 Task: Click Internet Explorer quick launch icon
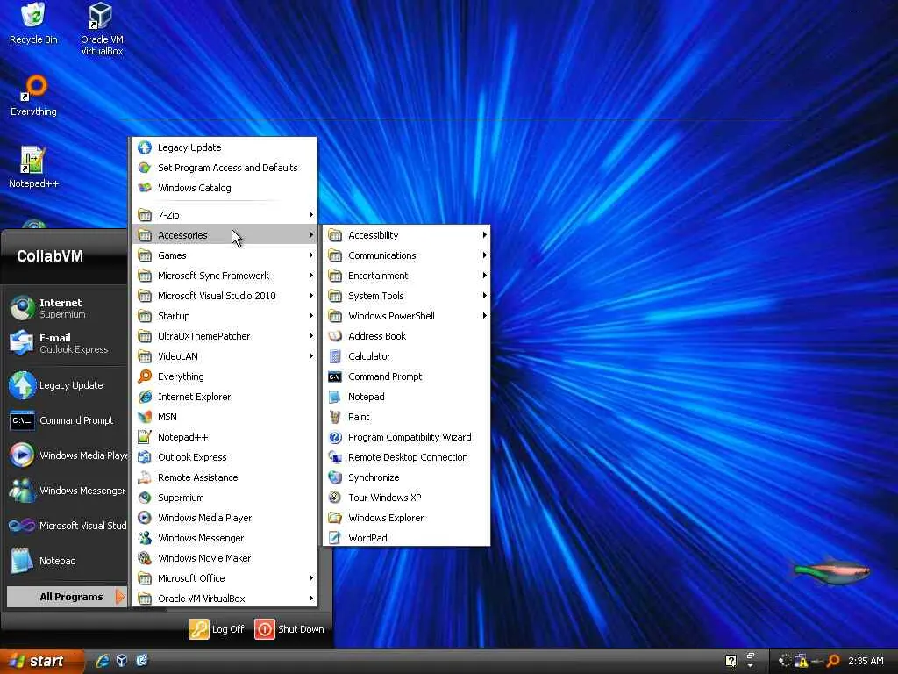pyautogui.click(x=103, y=661)
